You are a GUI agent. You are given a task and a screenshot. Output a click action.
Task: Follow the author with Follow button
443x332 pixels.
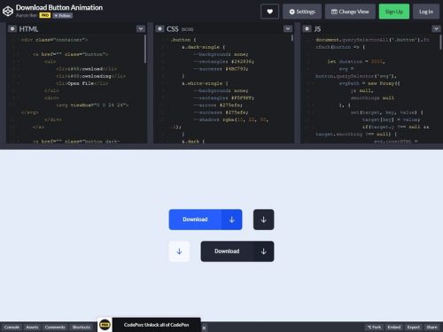pyautogui.click(x=63, y=15)
